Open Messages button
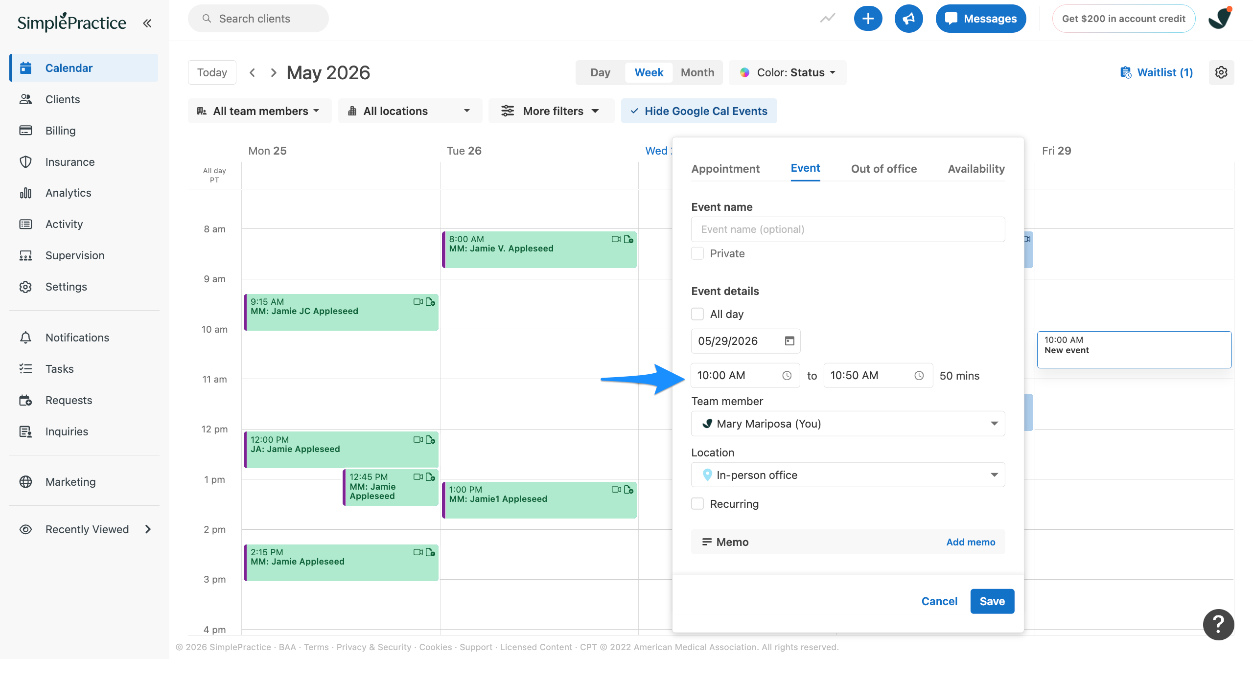 [980, 19]
